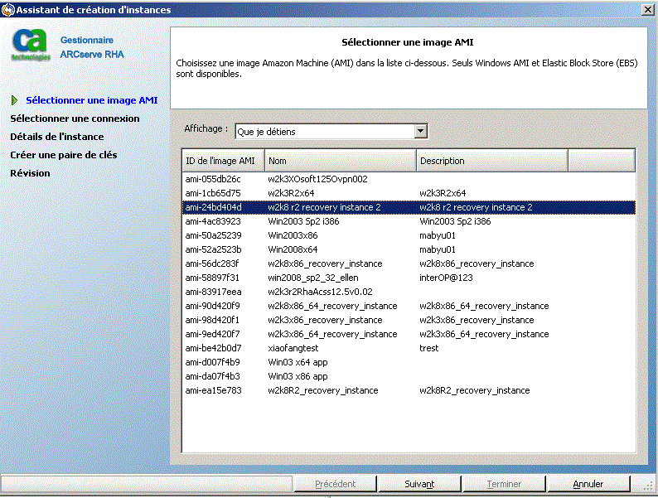Open 'Détails de l'instance' step
This screenshot has height=498, width=658.
(56, 137)
